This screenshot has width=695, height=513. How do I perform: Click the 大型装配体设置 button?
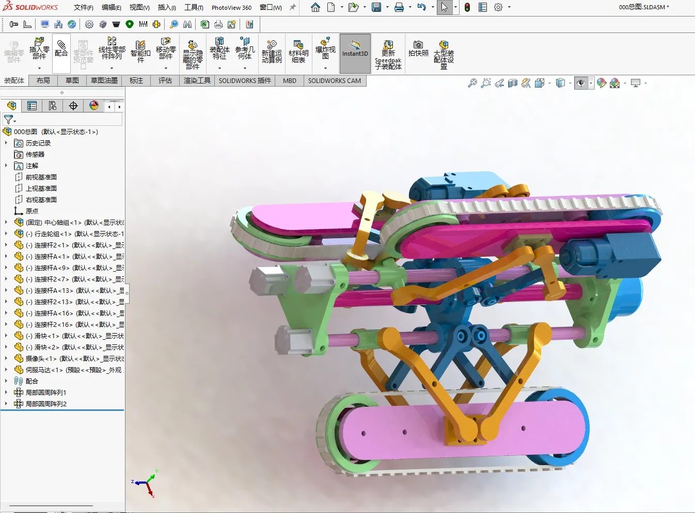444,55
